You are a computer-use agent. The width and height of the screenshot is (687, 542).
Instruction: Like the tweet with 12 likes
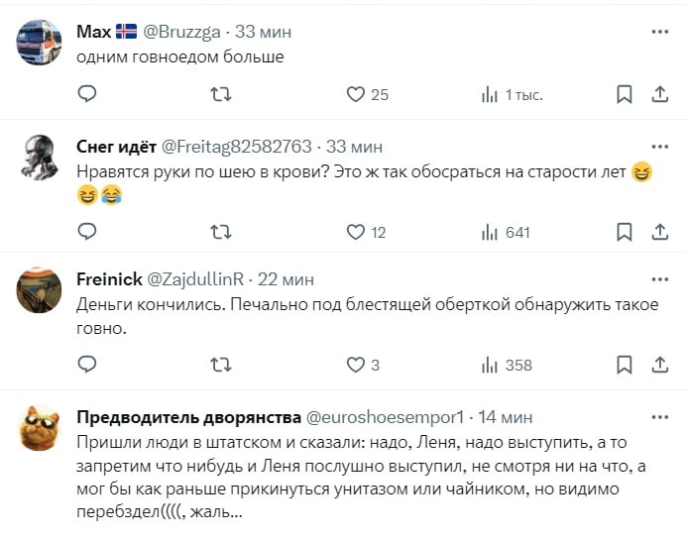pyautogui.click(x=357, y=232)
